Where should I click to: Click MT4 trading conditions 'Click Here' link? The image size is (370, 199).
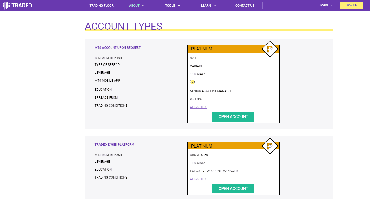[x=199, y=107]
